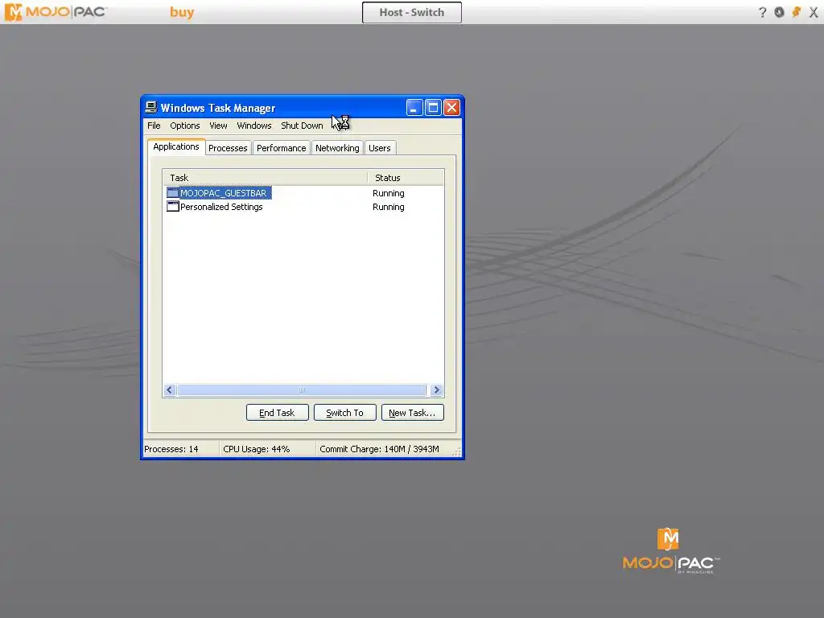Switch to the Performance tab

pyautogui.click(x=281, y=148)
